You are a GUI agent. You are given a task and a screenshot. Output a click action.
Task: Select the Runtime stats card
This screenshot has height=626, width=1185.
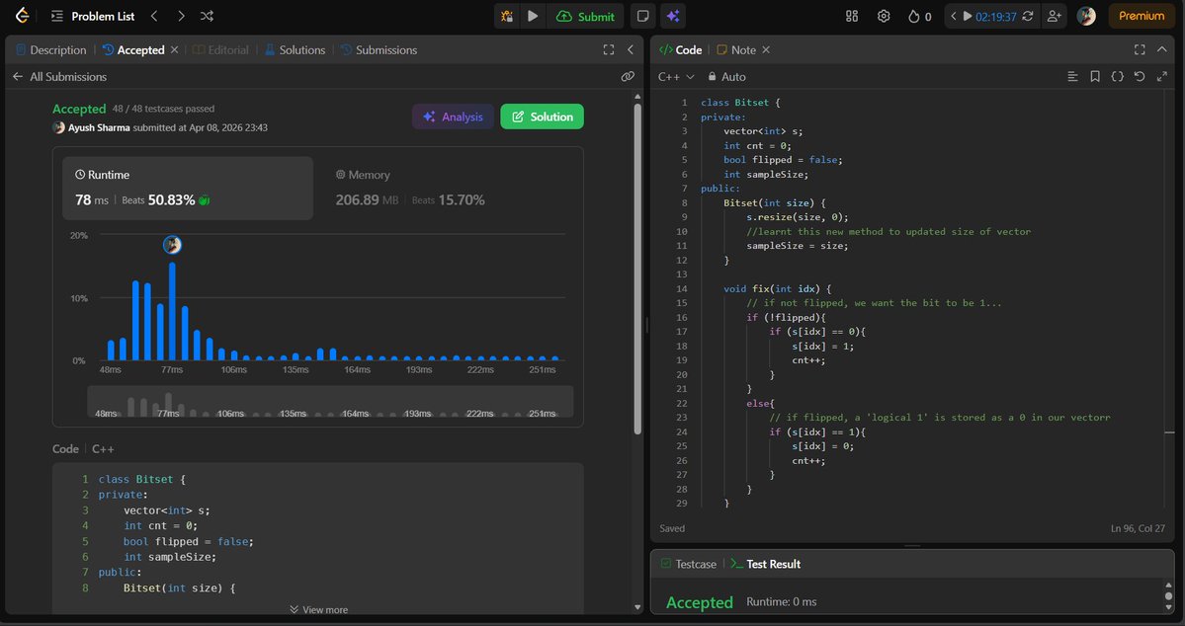coord(188,188)
